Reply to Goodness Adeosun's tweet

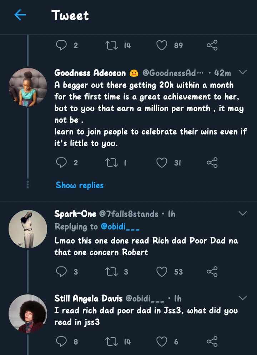pos(62,163)
